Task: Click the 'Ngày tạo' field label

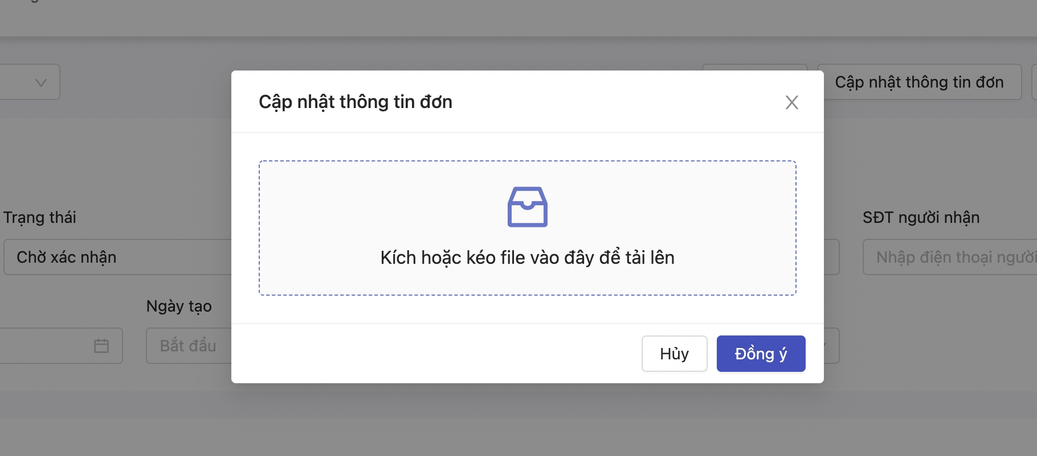Action: click(x=179, y=306)
